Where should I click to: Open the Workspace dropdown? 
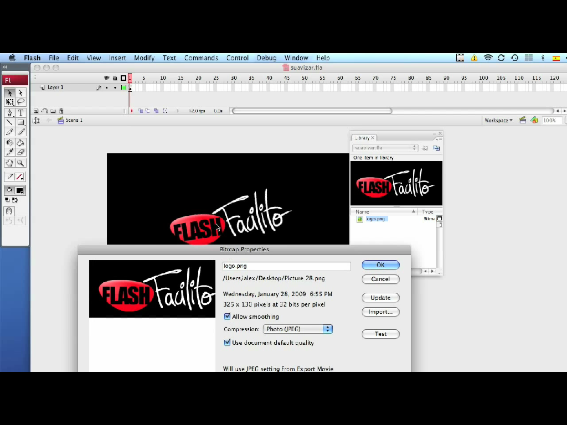[498, 120]
